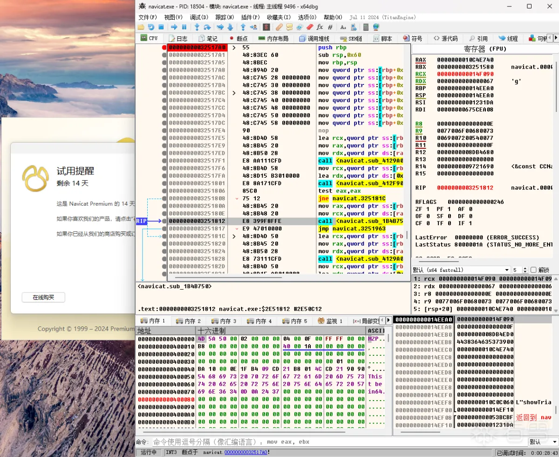Click the run till return icon
The height and width of the screenshot is (457, 559).
(x=243, y=28)
